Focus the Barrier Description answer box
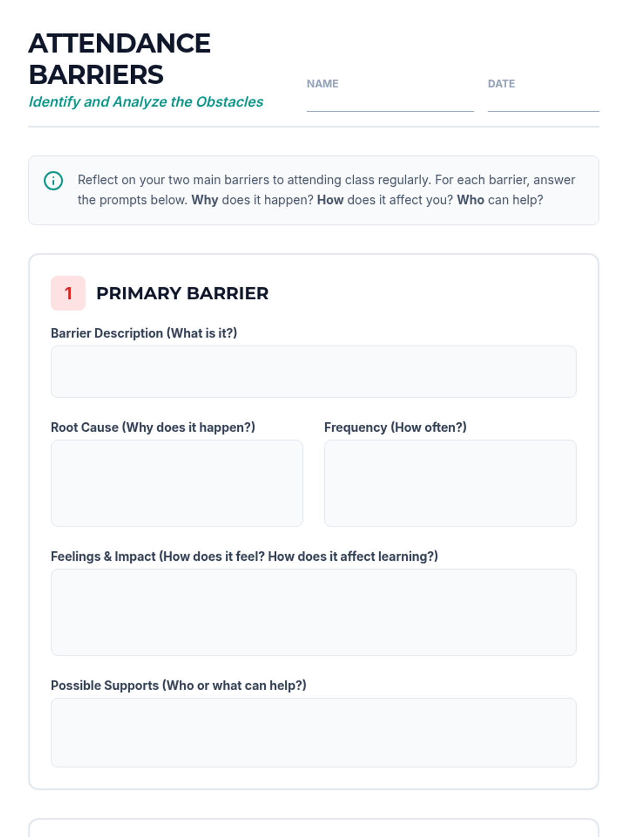The height and width of the screenshot is (837, 627). 313,371
